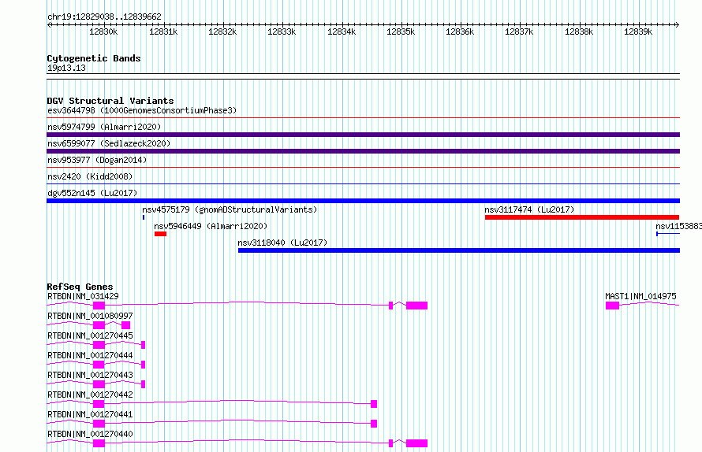Image resolution: width=702 pixels, height=452 pixels.
Task: Click the nsv953977 (Dogan2014) label
Action: [97, 160]
